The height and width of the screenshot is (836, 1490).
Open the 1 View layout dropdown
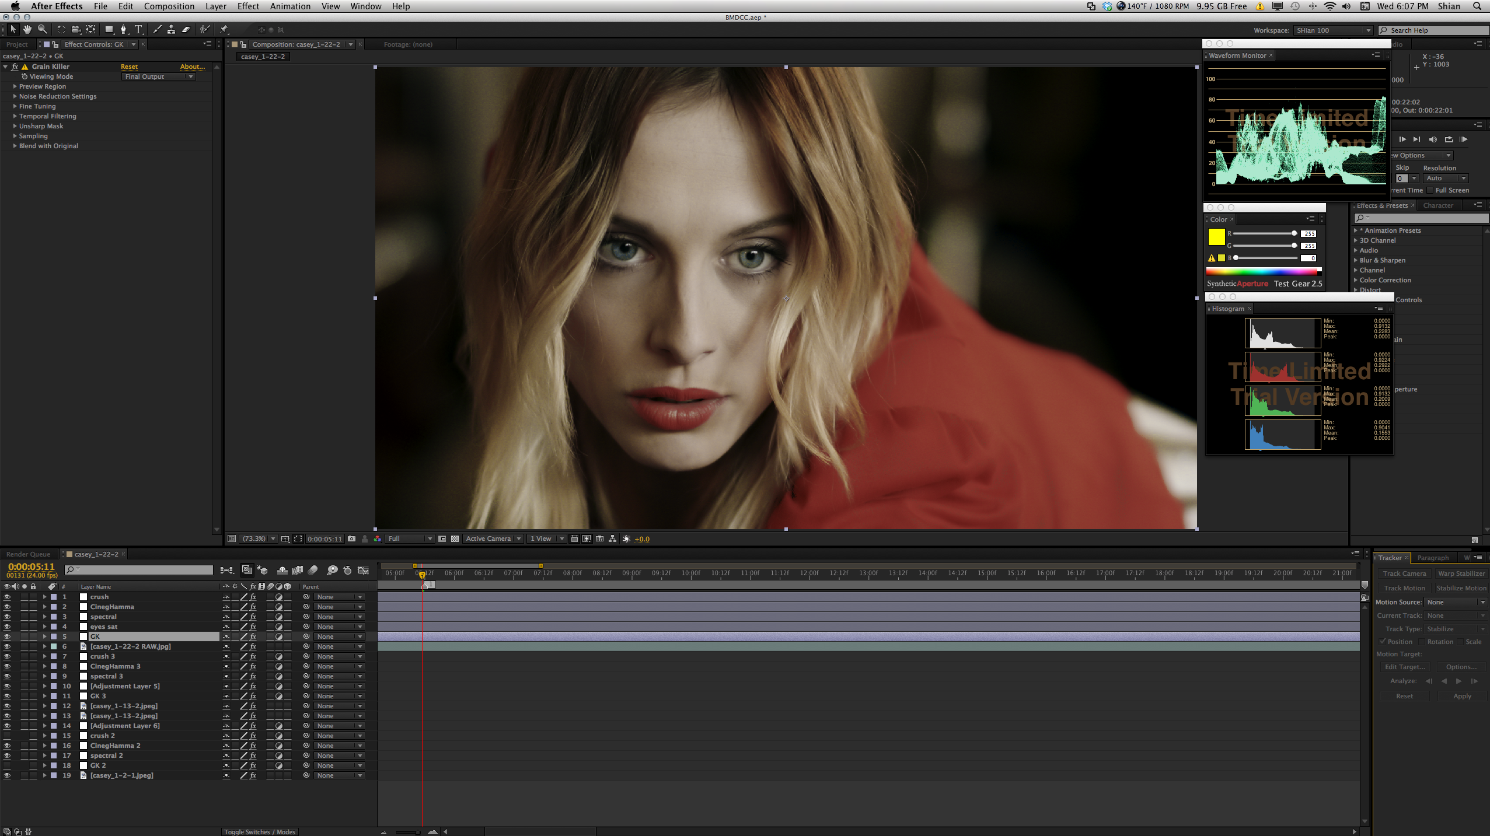(547, 538)
